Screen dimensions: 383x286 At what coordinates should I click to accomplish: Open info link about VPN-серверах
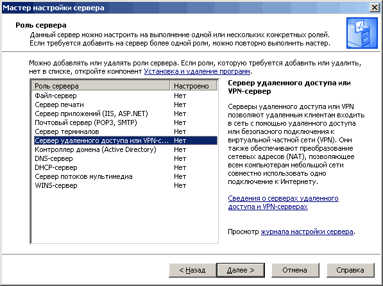click(283, 203)
